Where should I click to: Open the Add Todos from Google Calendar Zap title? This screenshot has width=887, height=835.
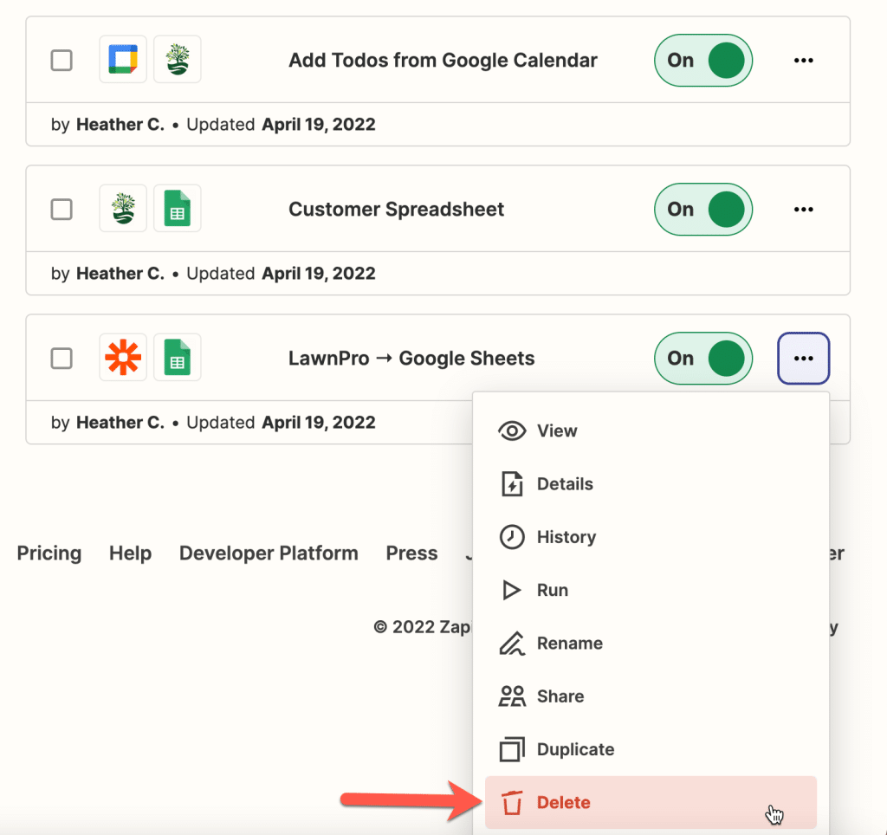tap(443, 60)
